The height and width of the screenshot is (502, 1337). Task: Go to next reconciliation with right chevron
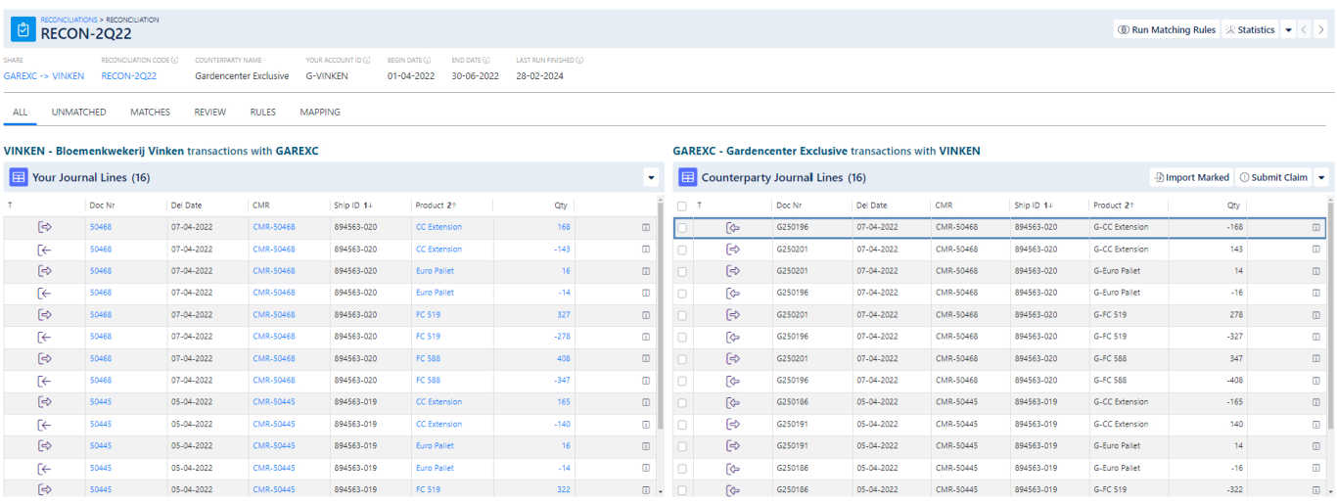point(1320,30)
